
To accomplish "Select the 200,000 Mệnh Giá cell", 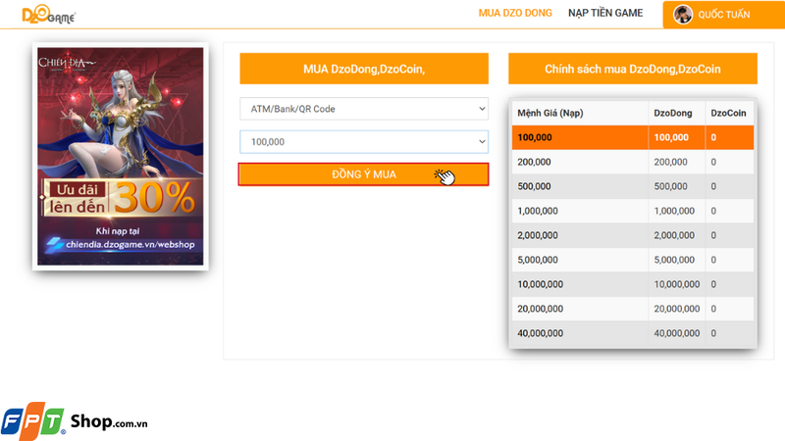I will [x=580, y=162].
